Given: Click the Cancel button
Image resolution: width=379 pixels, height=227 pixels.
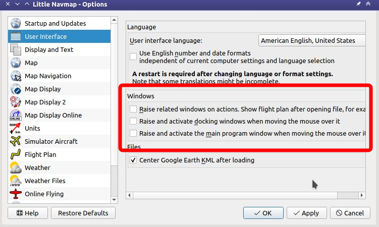Looking at the screenshot, I should (350, 213).
